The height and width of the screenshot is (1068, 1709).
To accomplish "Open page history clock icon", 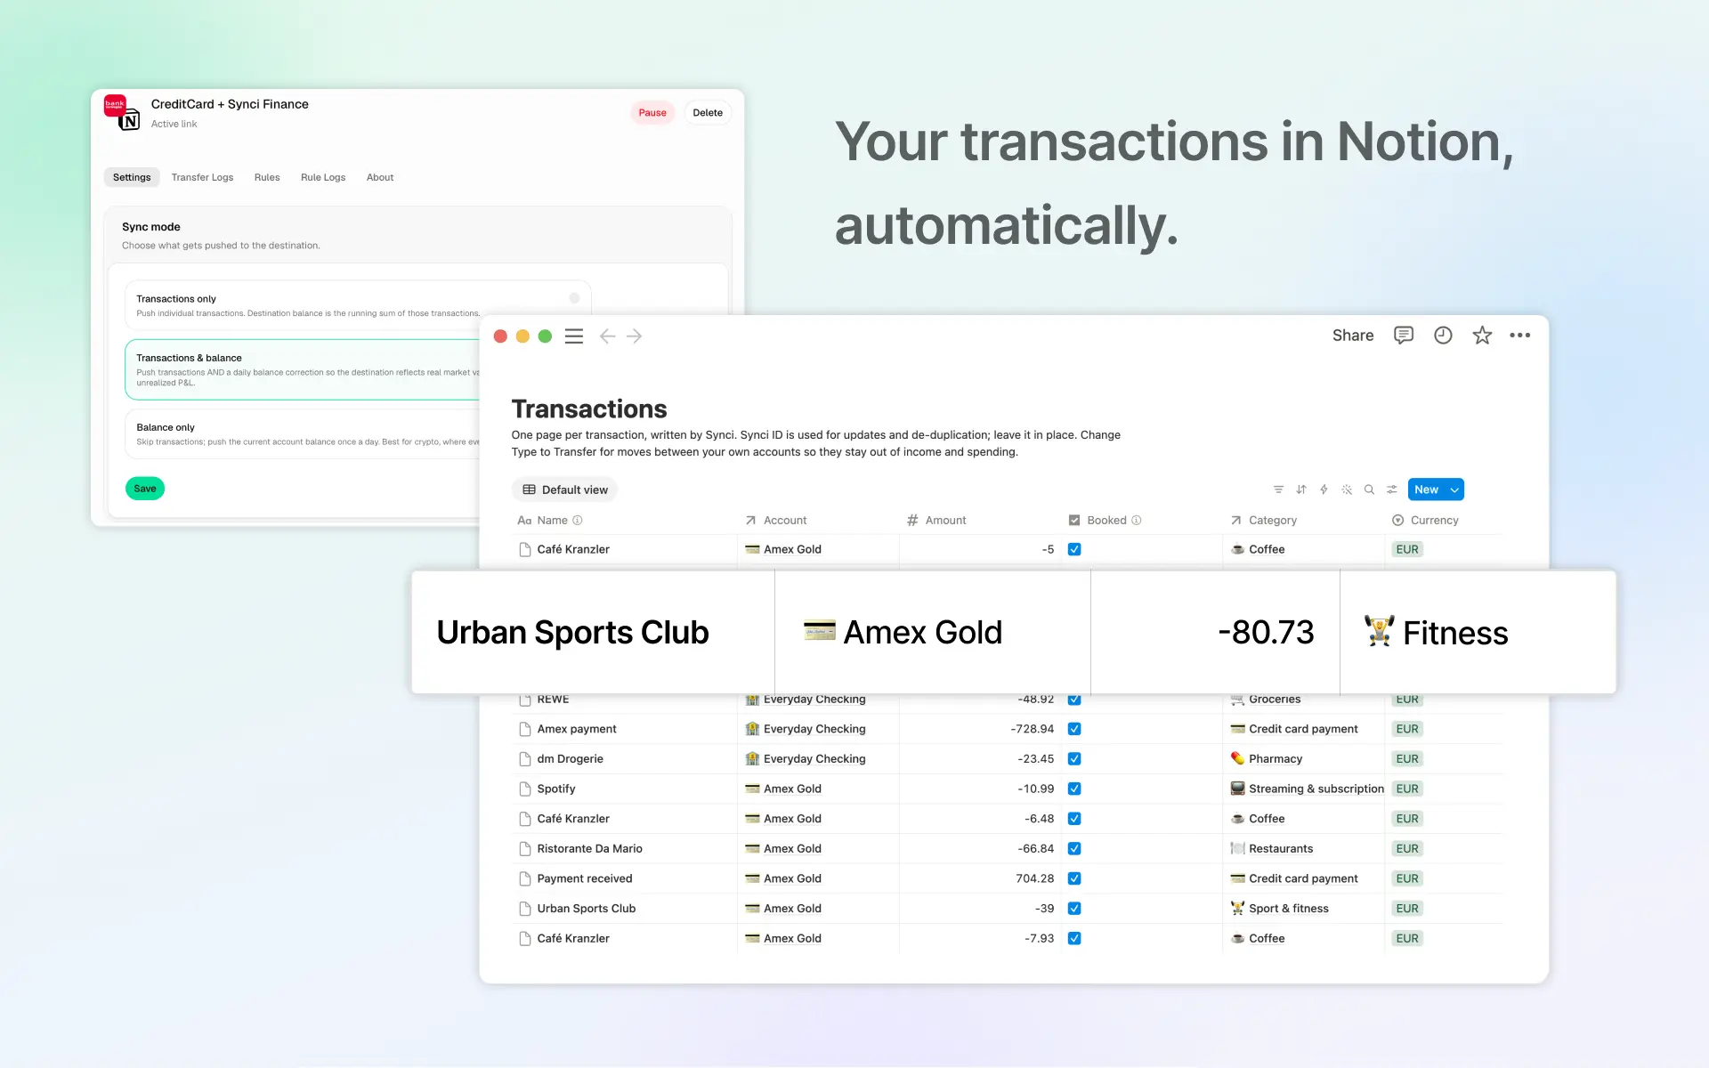I will (x=1443, y=336).
